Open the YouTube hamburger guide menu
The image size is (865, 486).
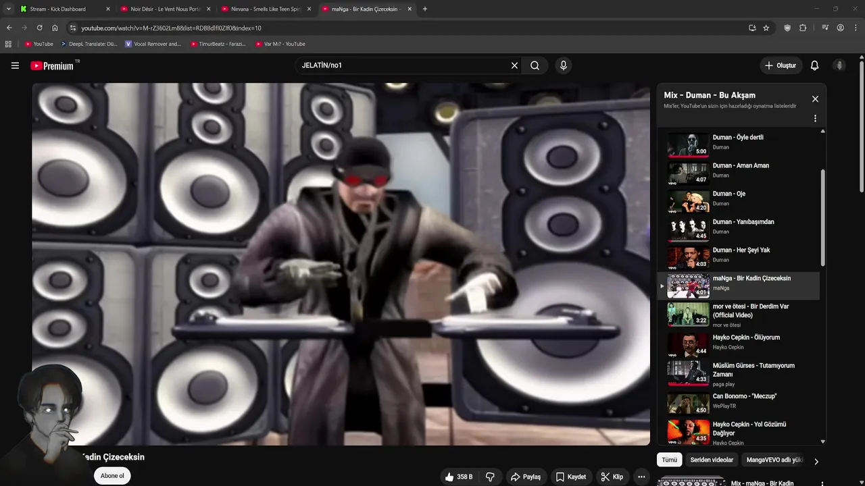pos(15,65)
